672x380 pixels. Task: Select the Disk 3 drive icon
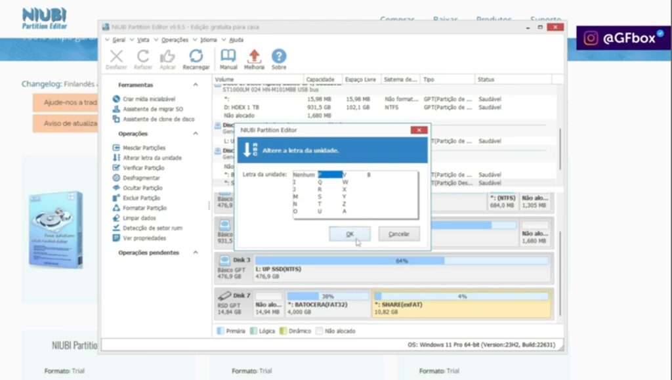pyautogui.click(x=224, y=260)
